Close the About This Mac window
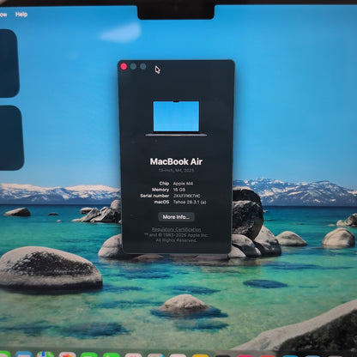 pos(124,67)
